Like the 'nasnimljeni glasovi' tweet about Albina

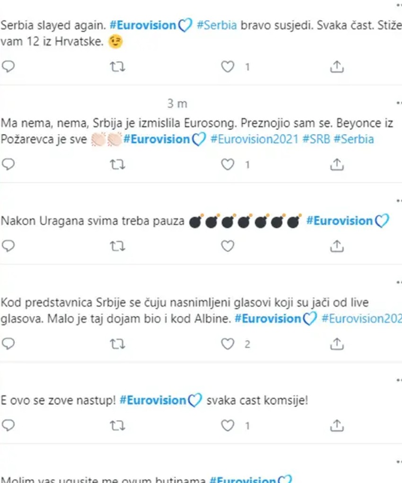(228, 344)
